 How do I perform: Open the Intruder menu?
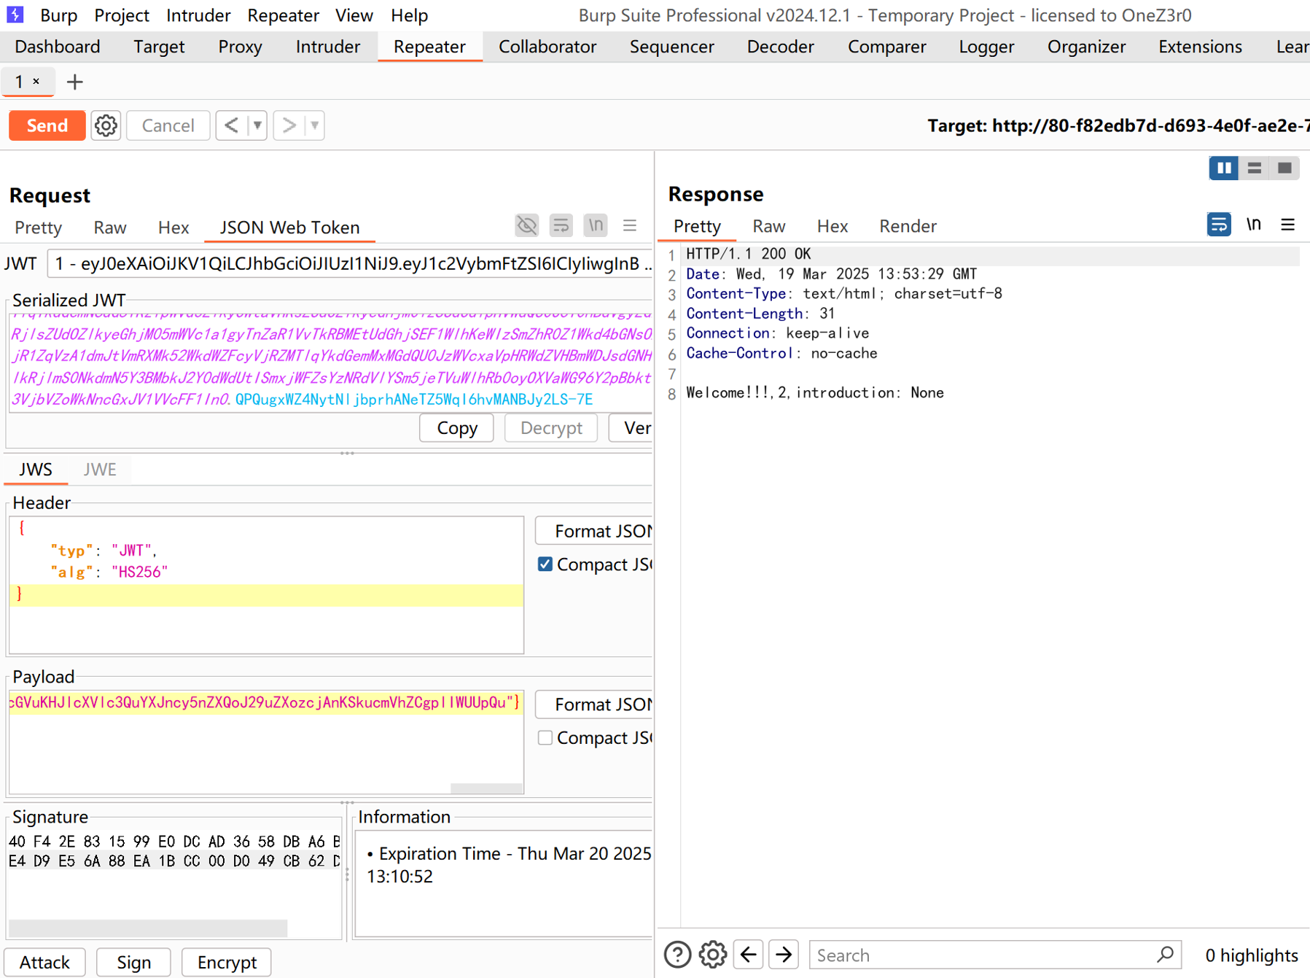(198, 15)
